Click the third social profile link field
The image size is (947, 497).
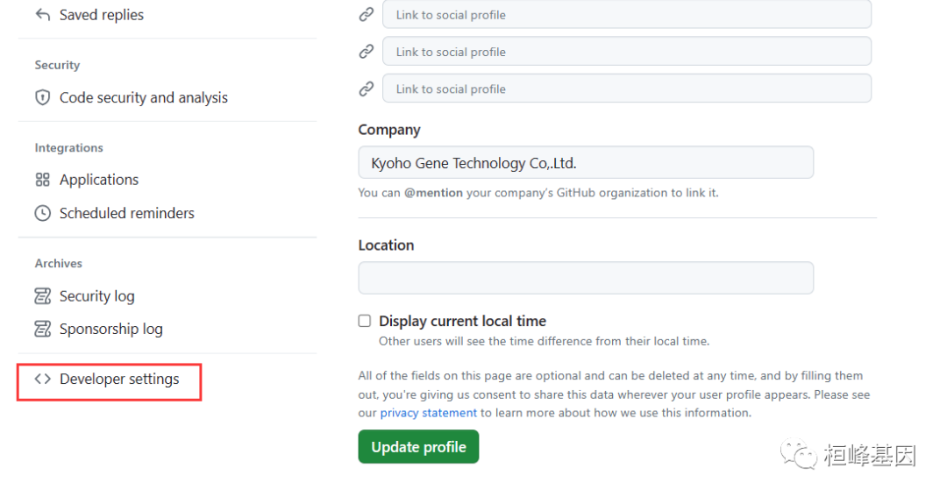click(x=626, y=89)
